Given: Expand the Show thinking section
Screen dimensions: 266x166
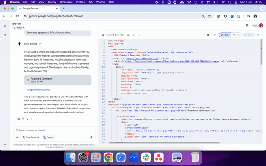Looking at the screenshot, I should coord(32,44).
